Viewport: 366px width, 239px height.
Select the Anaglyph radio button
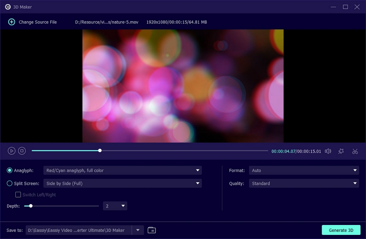(9, 170)
